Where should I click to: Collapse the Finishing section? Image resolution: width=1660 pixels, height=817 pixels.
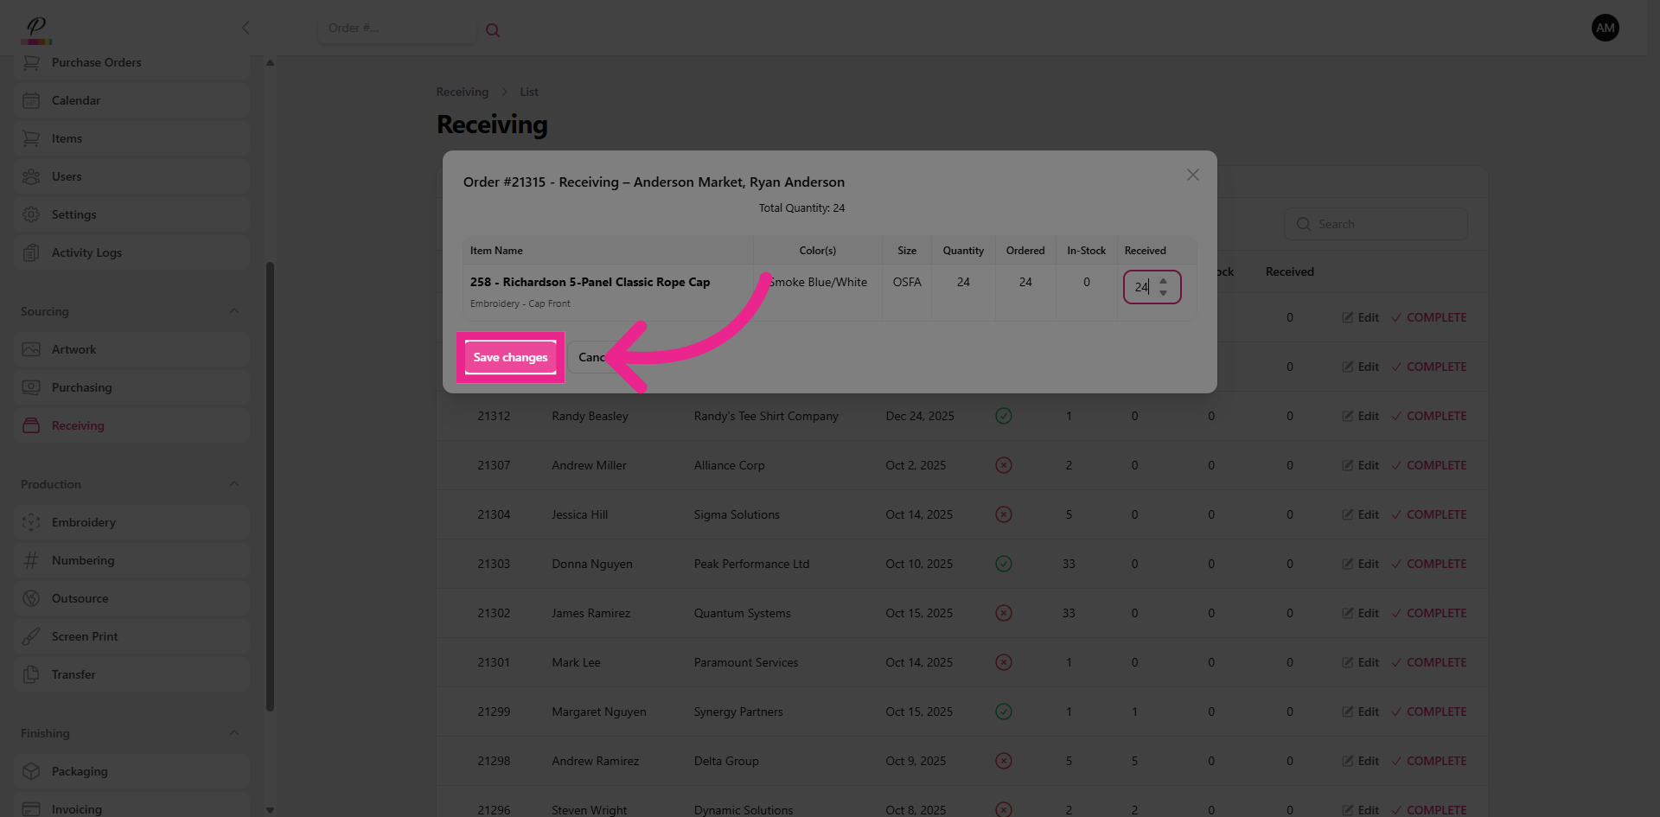pyautogui.click(x=234, y=733)
